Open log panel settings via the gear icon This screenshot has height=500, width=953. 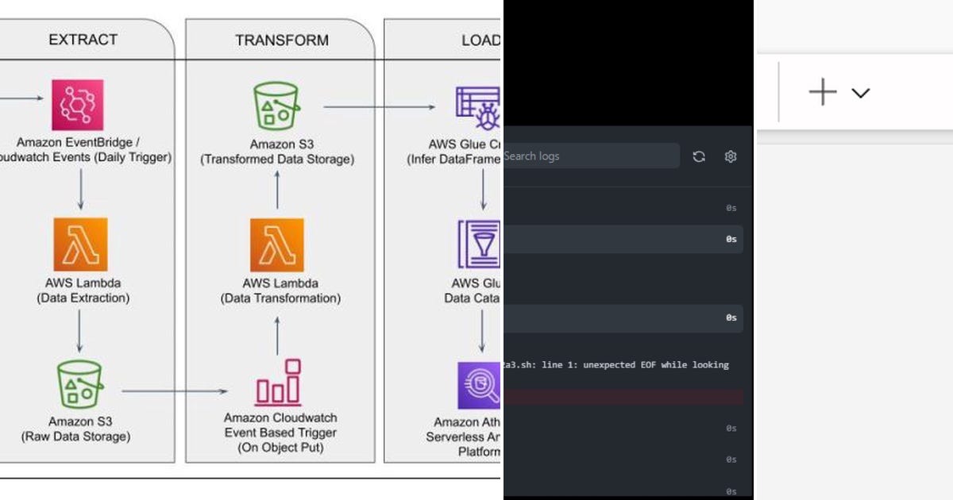(730, 156)
